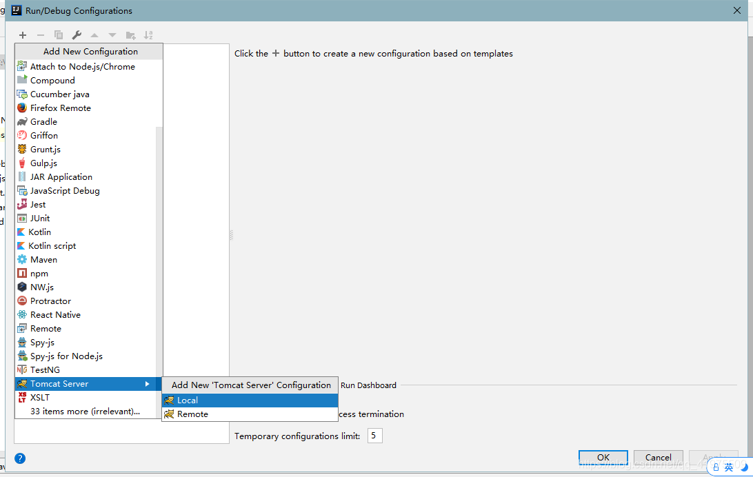Click the JavaScript Debug icon
Screen dimensions: 753x477
pos(22,191)
